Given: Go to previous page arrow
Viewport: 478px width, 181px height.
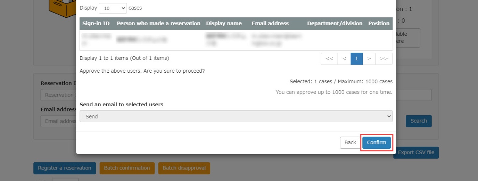Looking at the screenshot, I should pos(344,59).
